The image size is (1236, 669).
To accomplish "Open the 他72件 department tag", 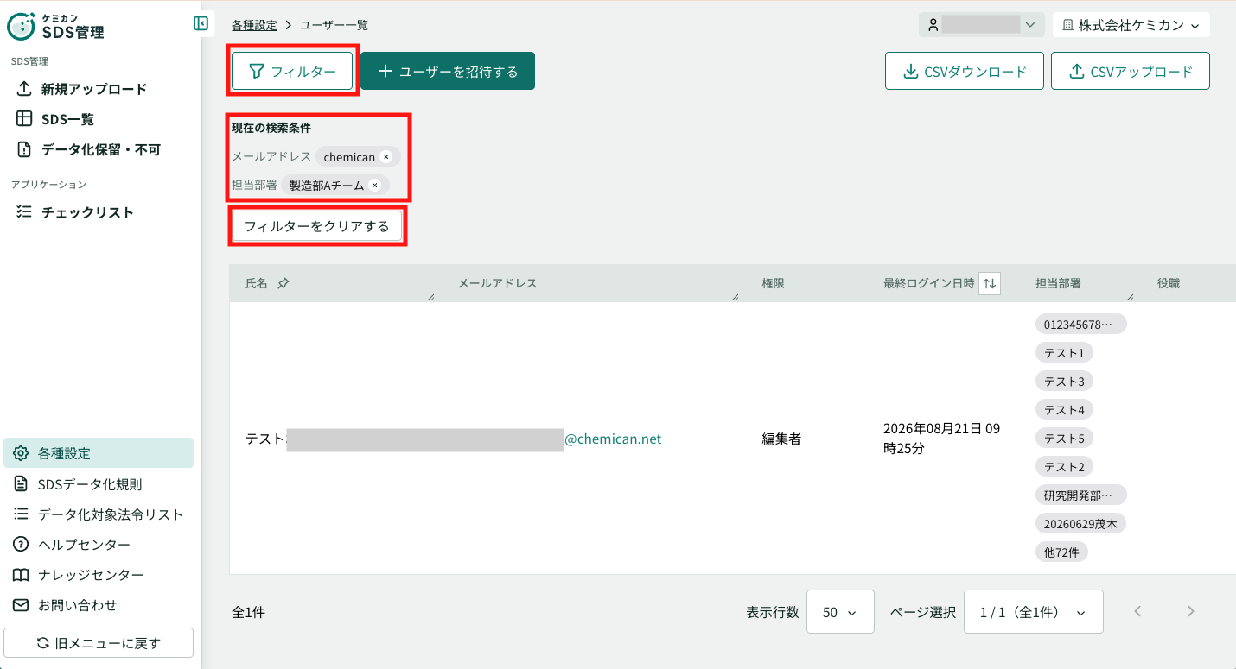I will pos(1061,552).
